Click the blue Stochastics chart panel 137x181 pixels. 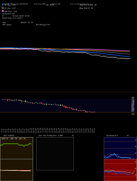click(120, 148)
